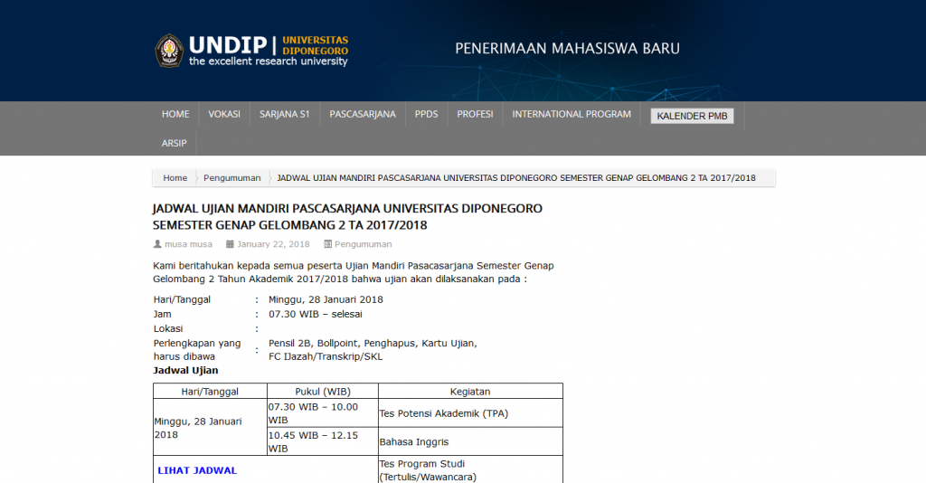Click the Home breadcrumb link
Image resolution: width=926 pixels, height=483 pixels.
coord(175,178)
